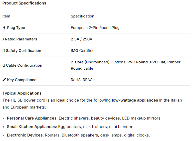Image resolution: width=194 pixels, height=141 pixels.
Task: Click the bold IMQ certification text
Action: coord(75,51)
